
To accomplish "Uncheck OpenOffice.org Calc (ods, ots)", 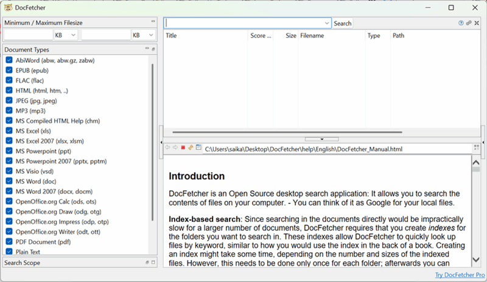I will pos(9,201).
